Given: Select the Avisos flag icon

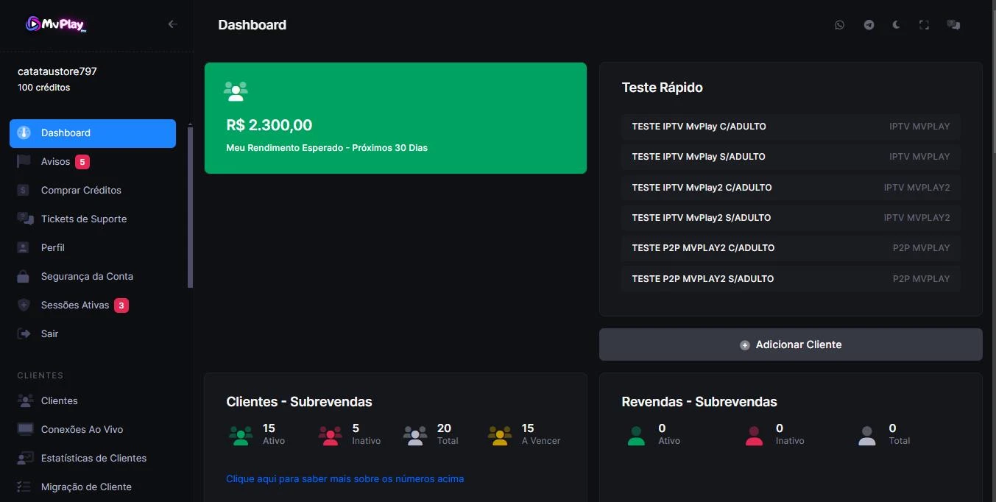Looking at the screenshot, I should tap(23, 161).
